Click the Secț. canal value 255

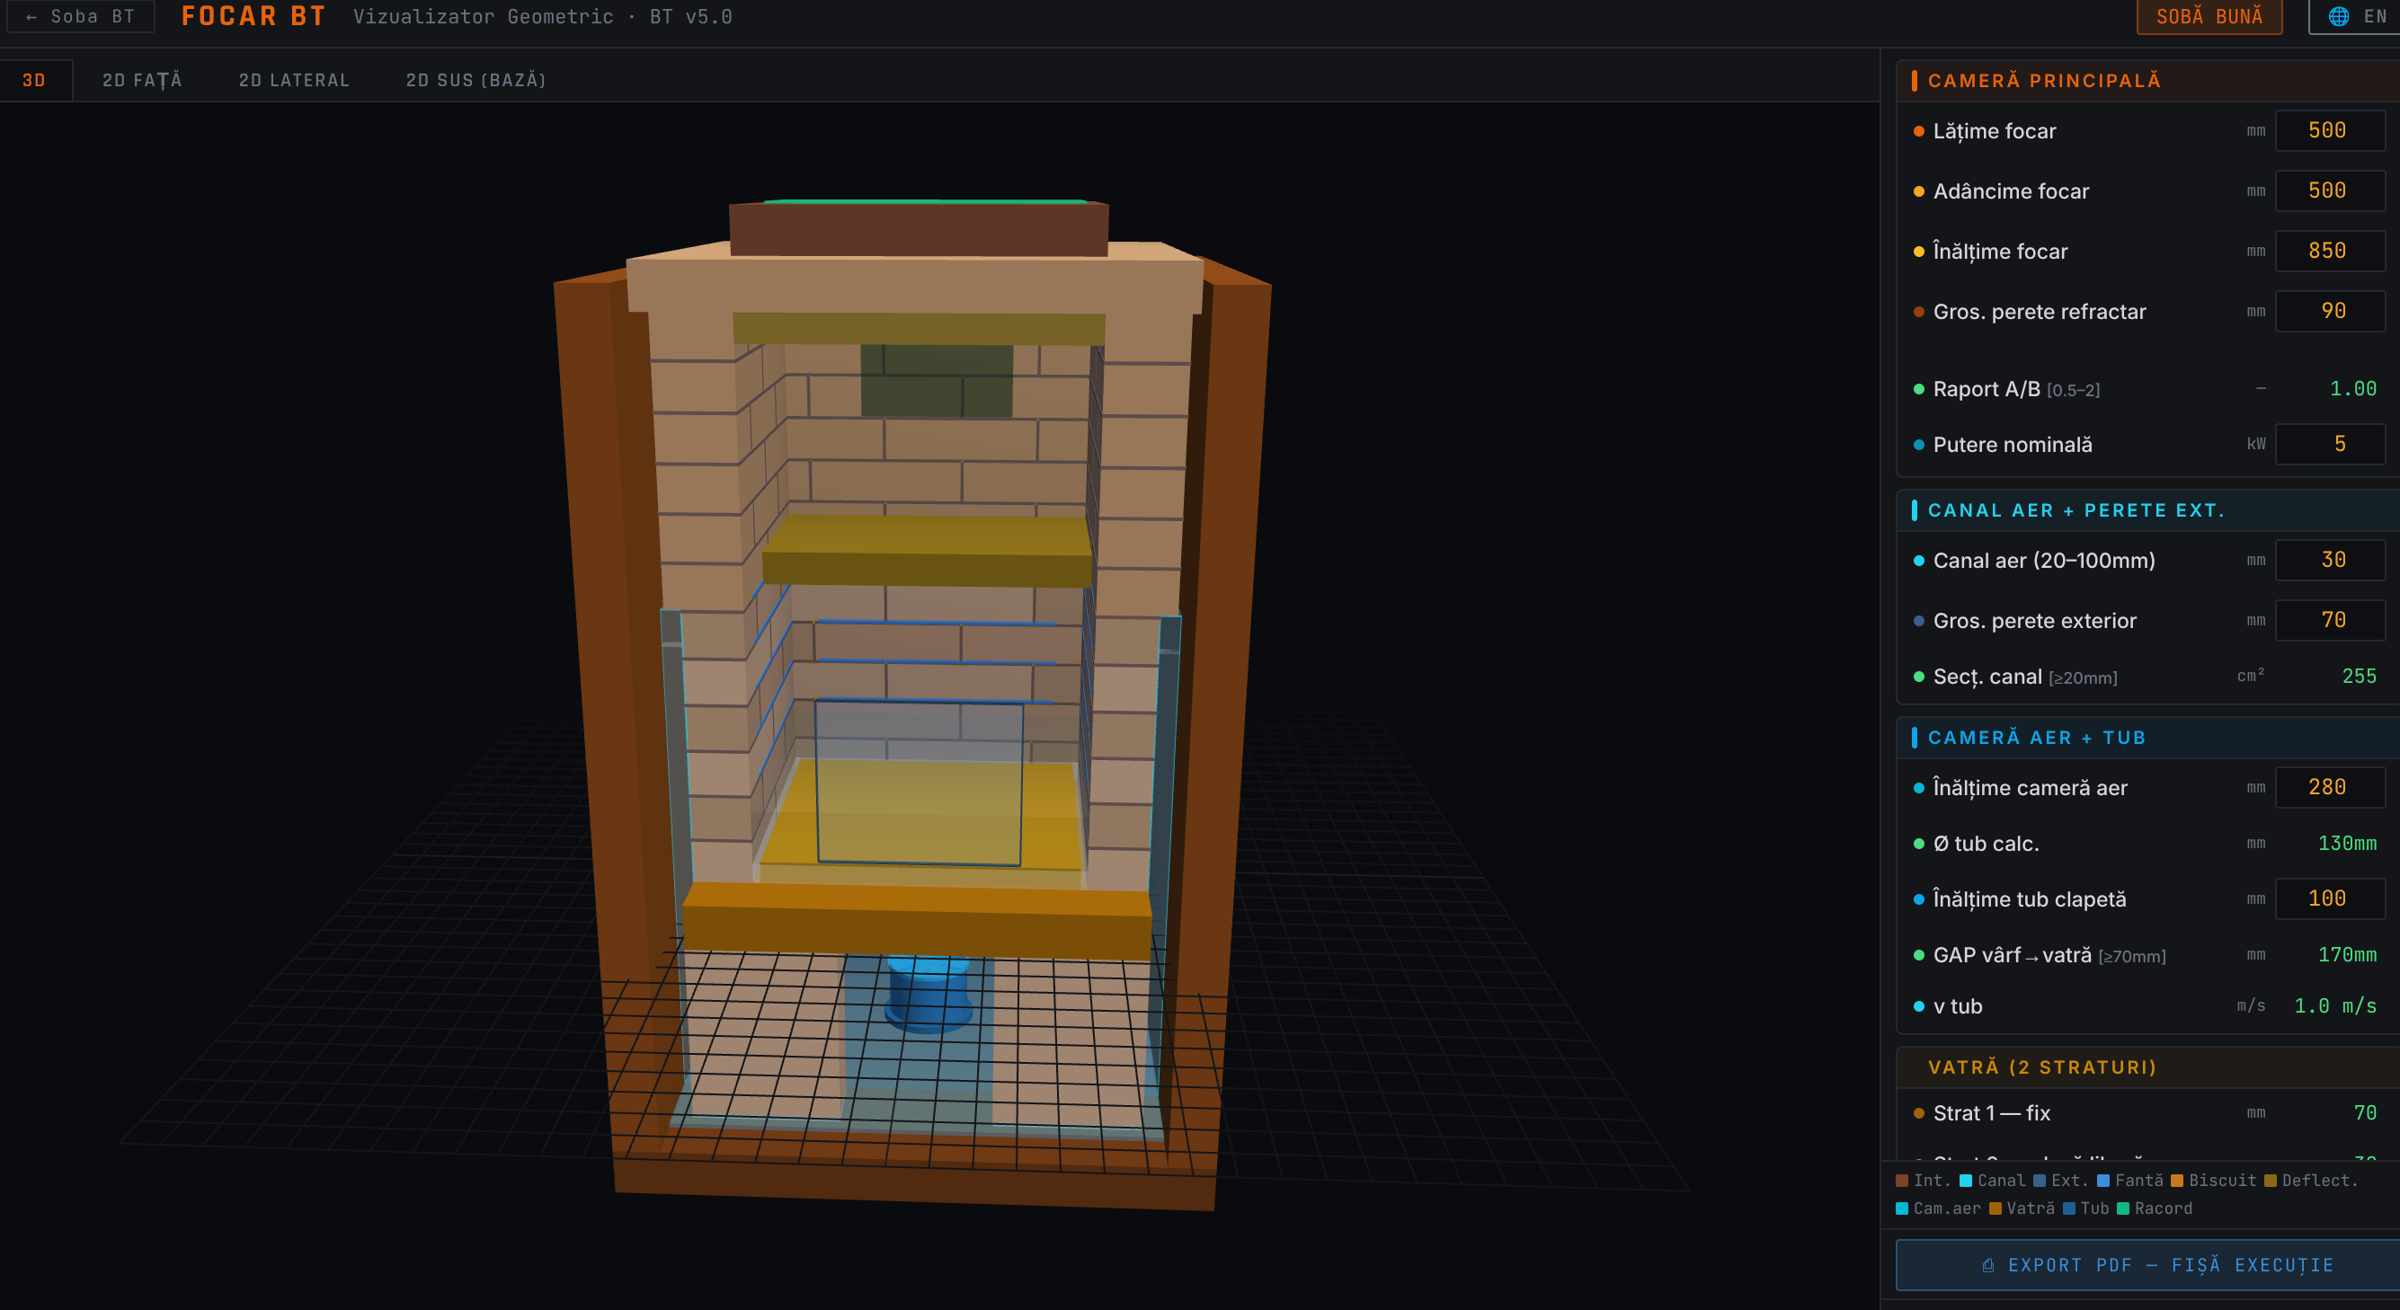coord(2359,677)
